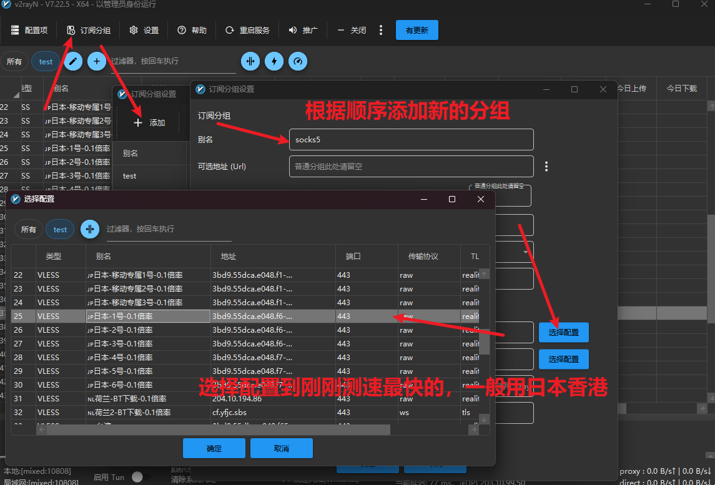This screenshot has height=485, width=715.
Task: Click the first 选择配置 button
Action: pyautogui.click(x=564, y=332)
